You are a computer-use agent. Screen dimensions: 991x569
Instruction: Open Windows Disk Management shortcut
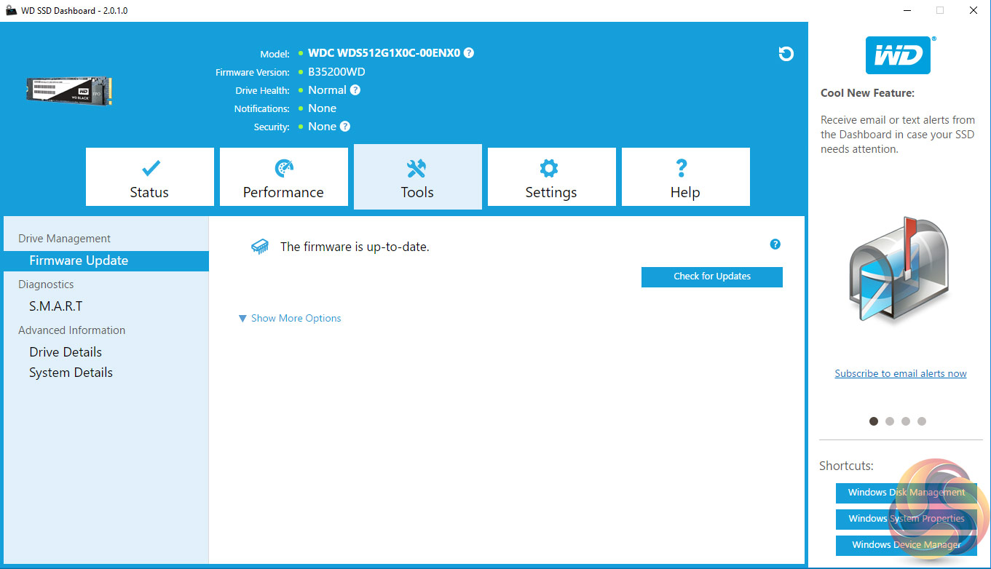coord(906,493)
